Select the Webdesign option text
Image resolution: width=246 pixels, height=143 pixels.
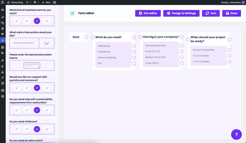point(104,46)
